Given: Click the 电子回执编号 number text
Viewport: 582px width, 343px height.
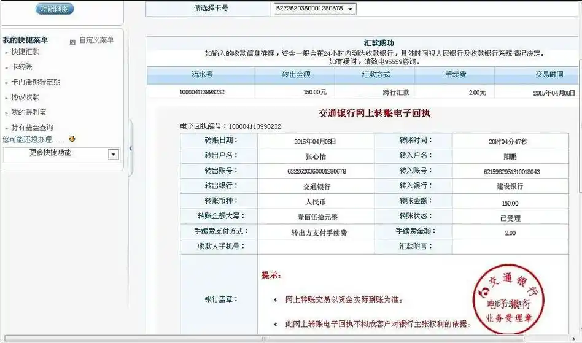Looking at the screenshot, I should click(255, 126).
